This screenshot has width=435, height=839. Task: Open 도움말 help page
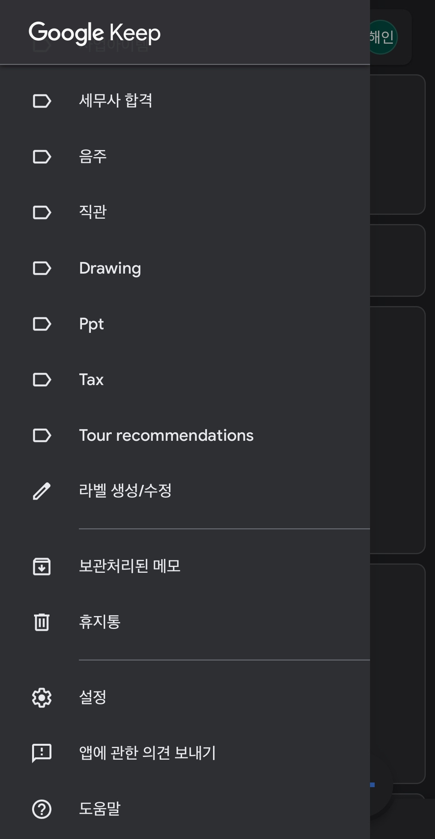click(185, 809)
